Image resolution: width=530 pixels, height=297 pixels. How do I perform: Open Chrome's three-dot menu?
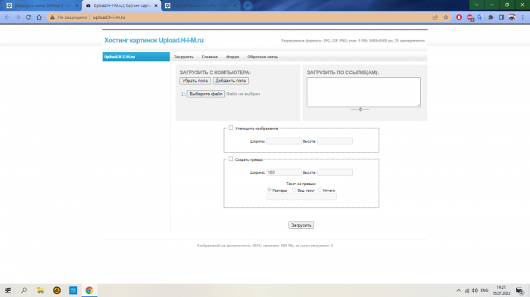point(522,17)
